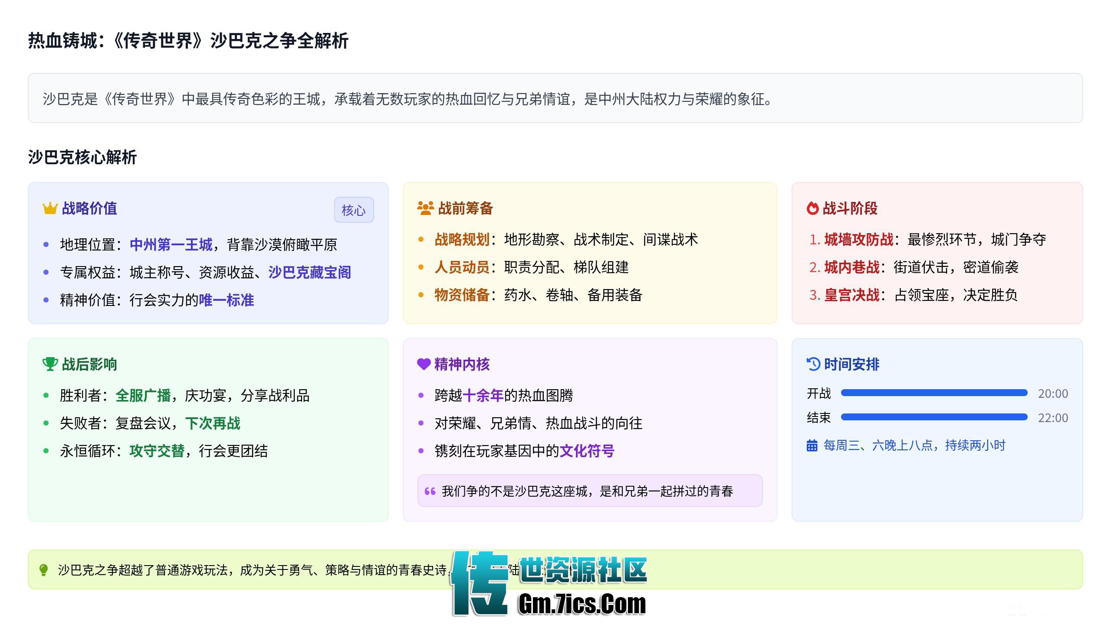Click the 中州第一王城 highlighted text
The image size is (1111, 631).
click(x=171, y=245)
